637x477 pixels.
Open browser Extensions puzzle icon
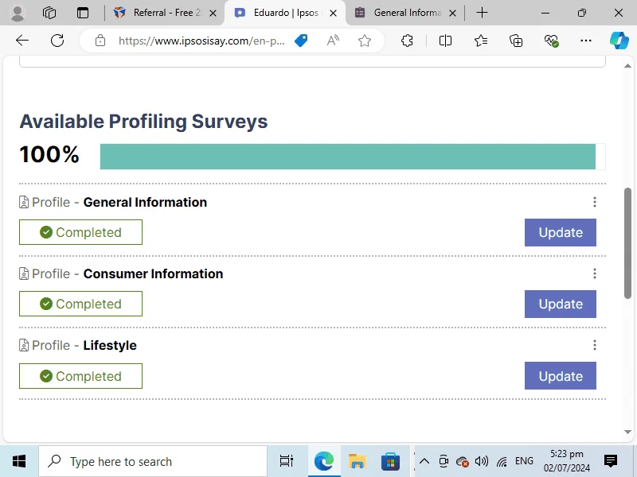(x=407, y=41)
